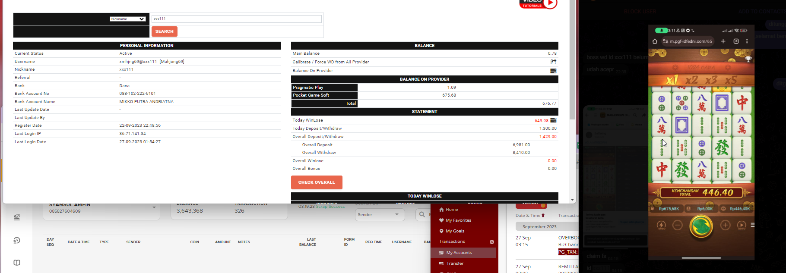
Task: Click the open book sidebar icon
Action: tap(17, 263)
